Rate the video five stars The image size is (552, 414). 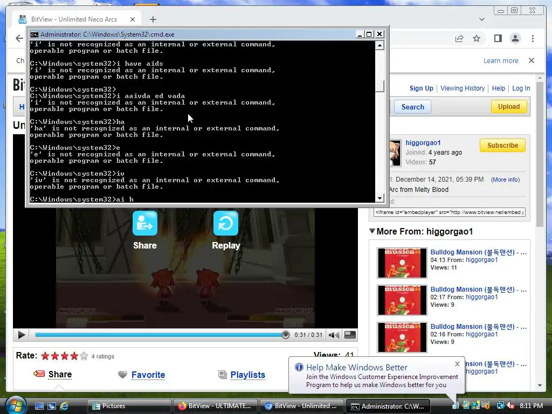[x=84, y=356]
